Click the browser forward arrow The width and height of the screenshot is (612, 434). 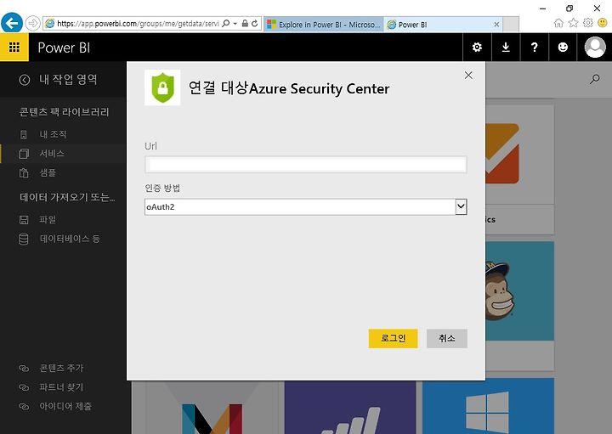pyautogui.click(x=33, y=24)
